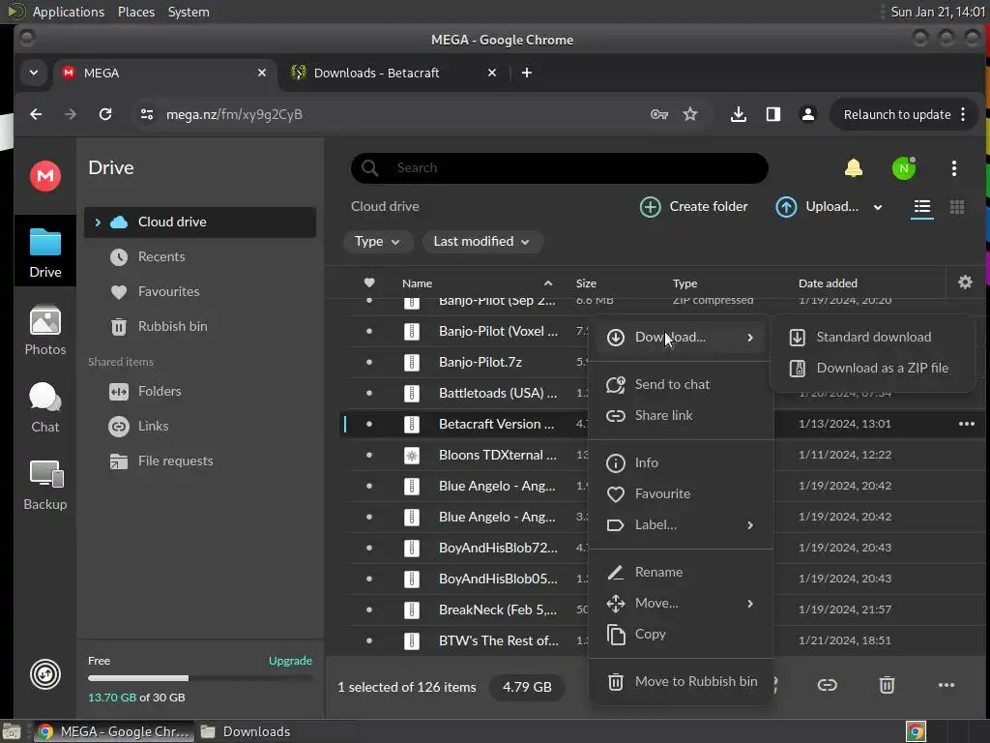990x743 pixels.
Task: Expand the Cloud drive tree chevron
Action: click(x=98, y=223)
